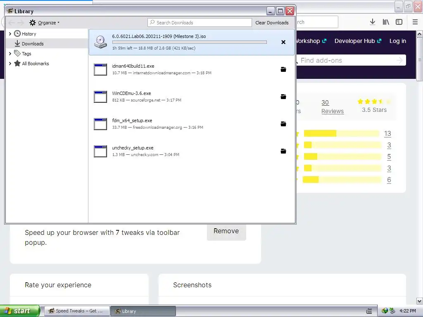Open containing folder for WinCDEmu-3.6.exe
Screen dimensions: 423x317
pos(283,97)
